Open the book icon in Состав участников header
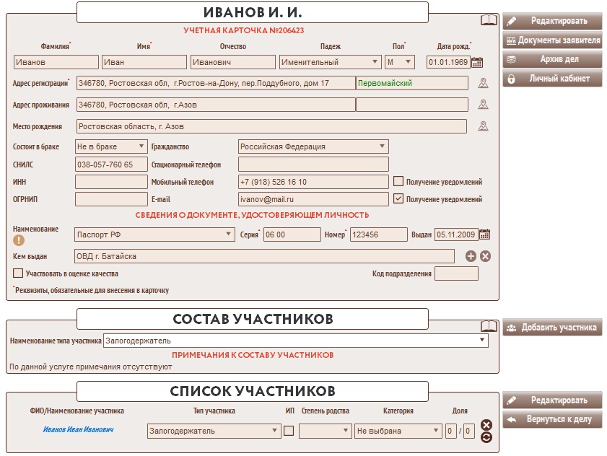 pos(489,326)
